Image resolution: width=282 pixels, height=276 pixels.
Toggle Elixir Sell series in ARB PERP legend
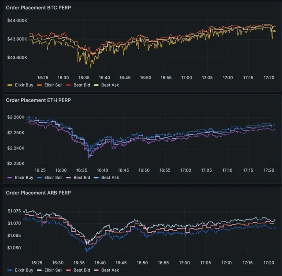[x=53, y=270]
